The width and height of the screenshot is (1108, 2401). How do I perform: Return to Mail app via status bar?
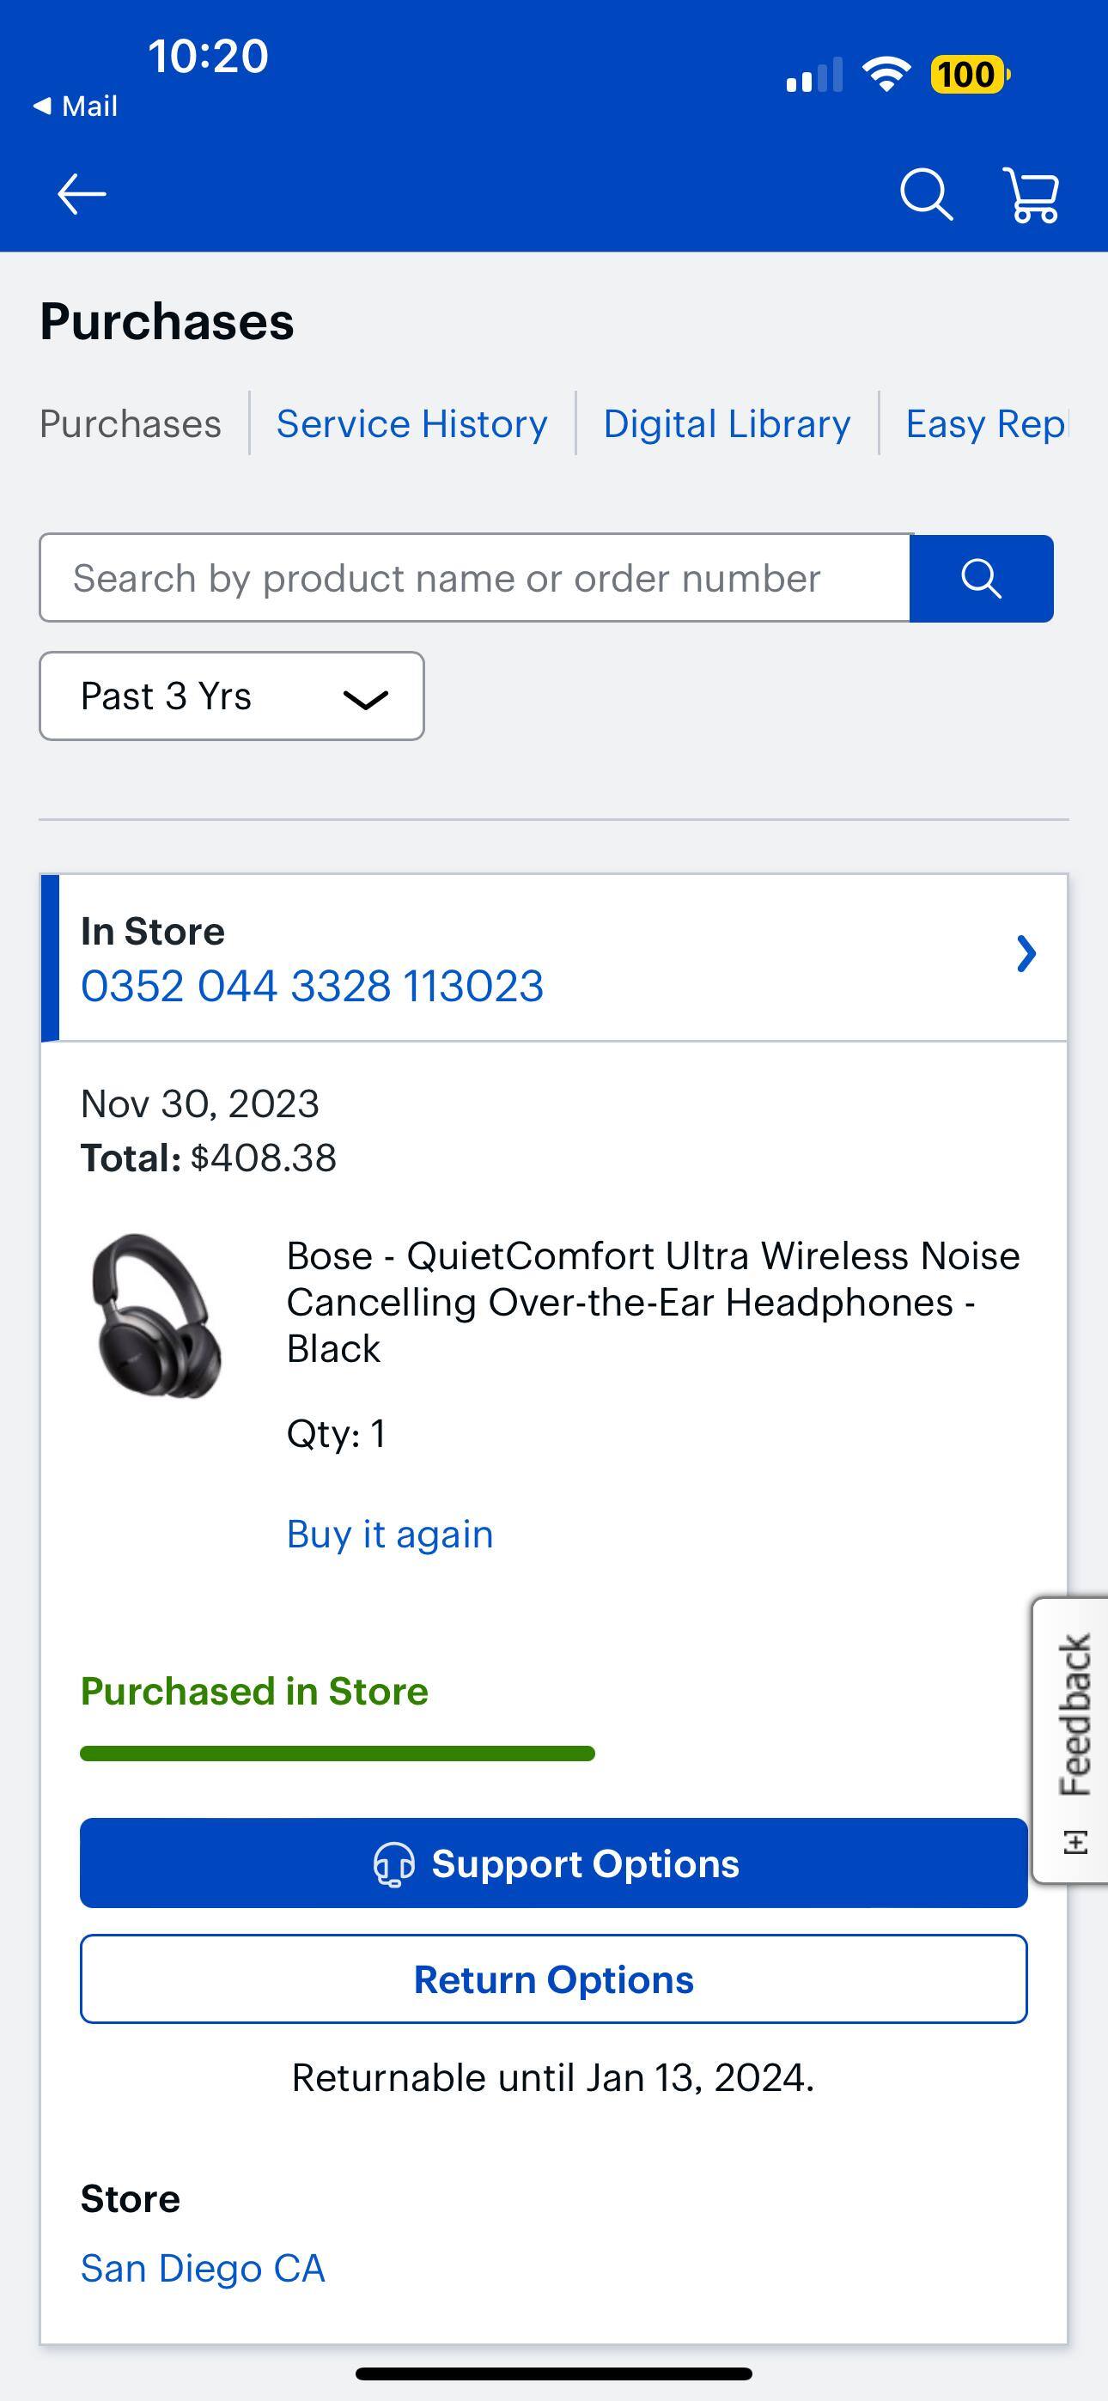76,106
